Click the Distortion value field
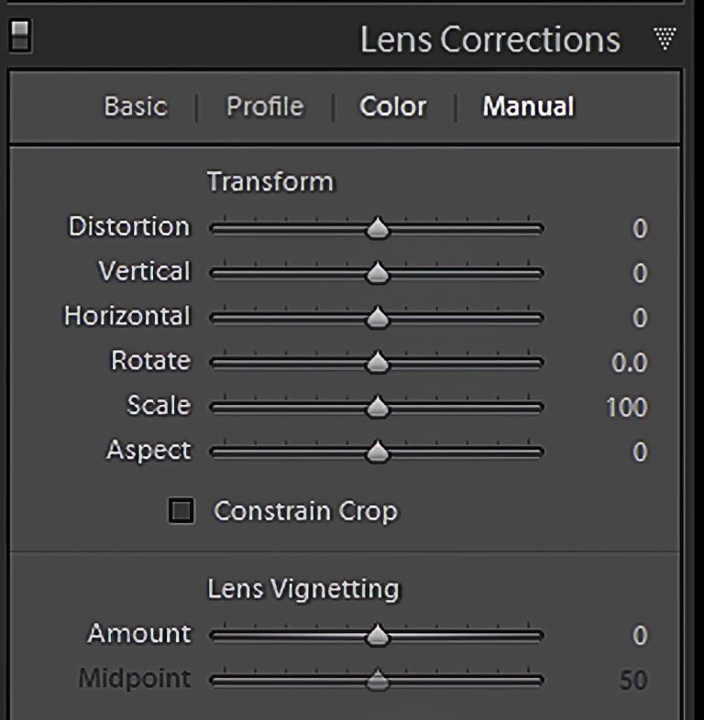704x720 pixels. [640, 228]
